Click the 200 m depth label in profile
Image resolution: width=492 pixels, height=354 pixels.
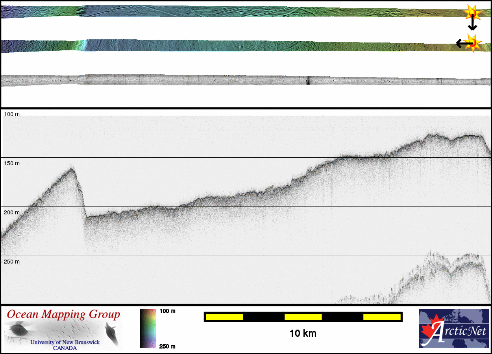coord(12,212)
